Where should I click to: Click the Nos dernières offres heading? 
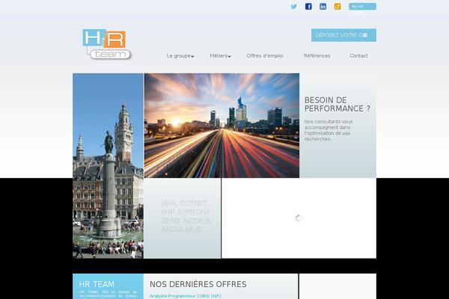pos(198,284)
